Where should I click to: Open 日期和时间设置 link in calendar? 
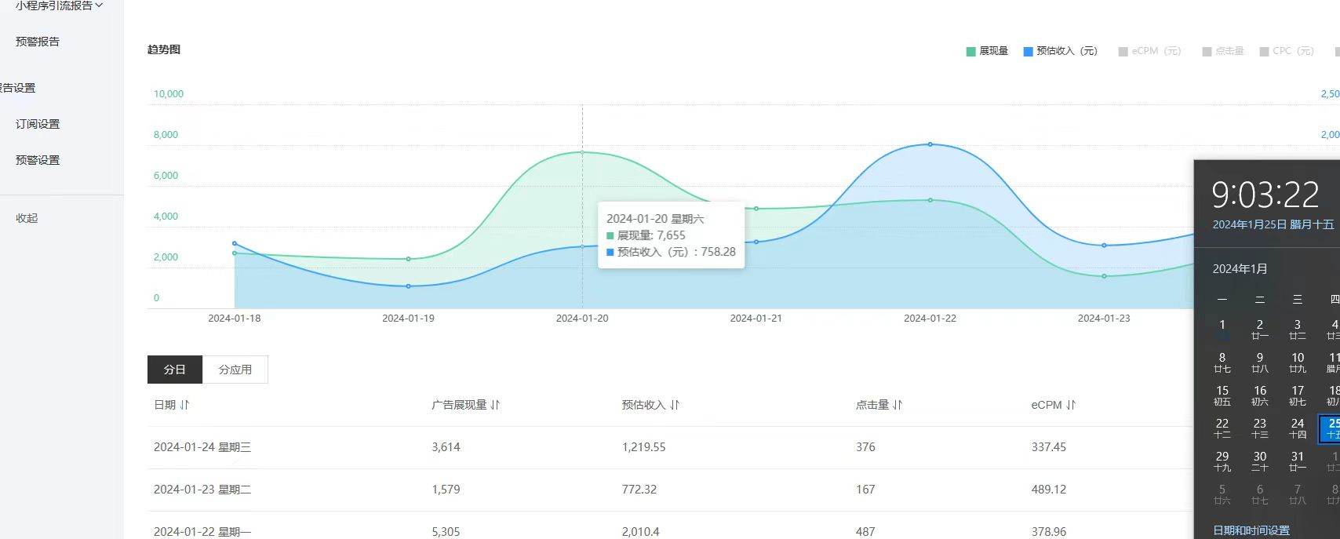point(1251,530)
